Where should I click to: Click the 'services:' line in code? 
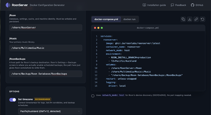click(106, 36)
